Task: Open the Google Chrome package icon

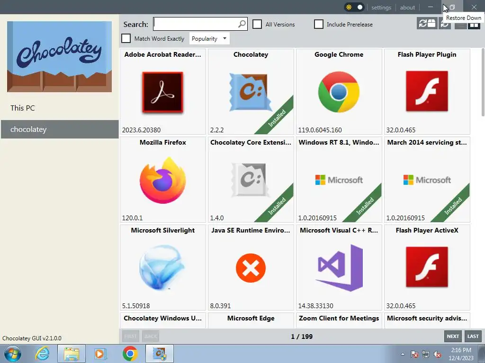Action: pos(339,92)
